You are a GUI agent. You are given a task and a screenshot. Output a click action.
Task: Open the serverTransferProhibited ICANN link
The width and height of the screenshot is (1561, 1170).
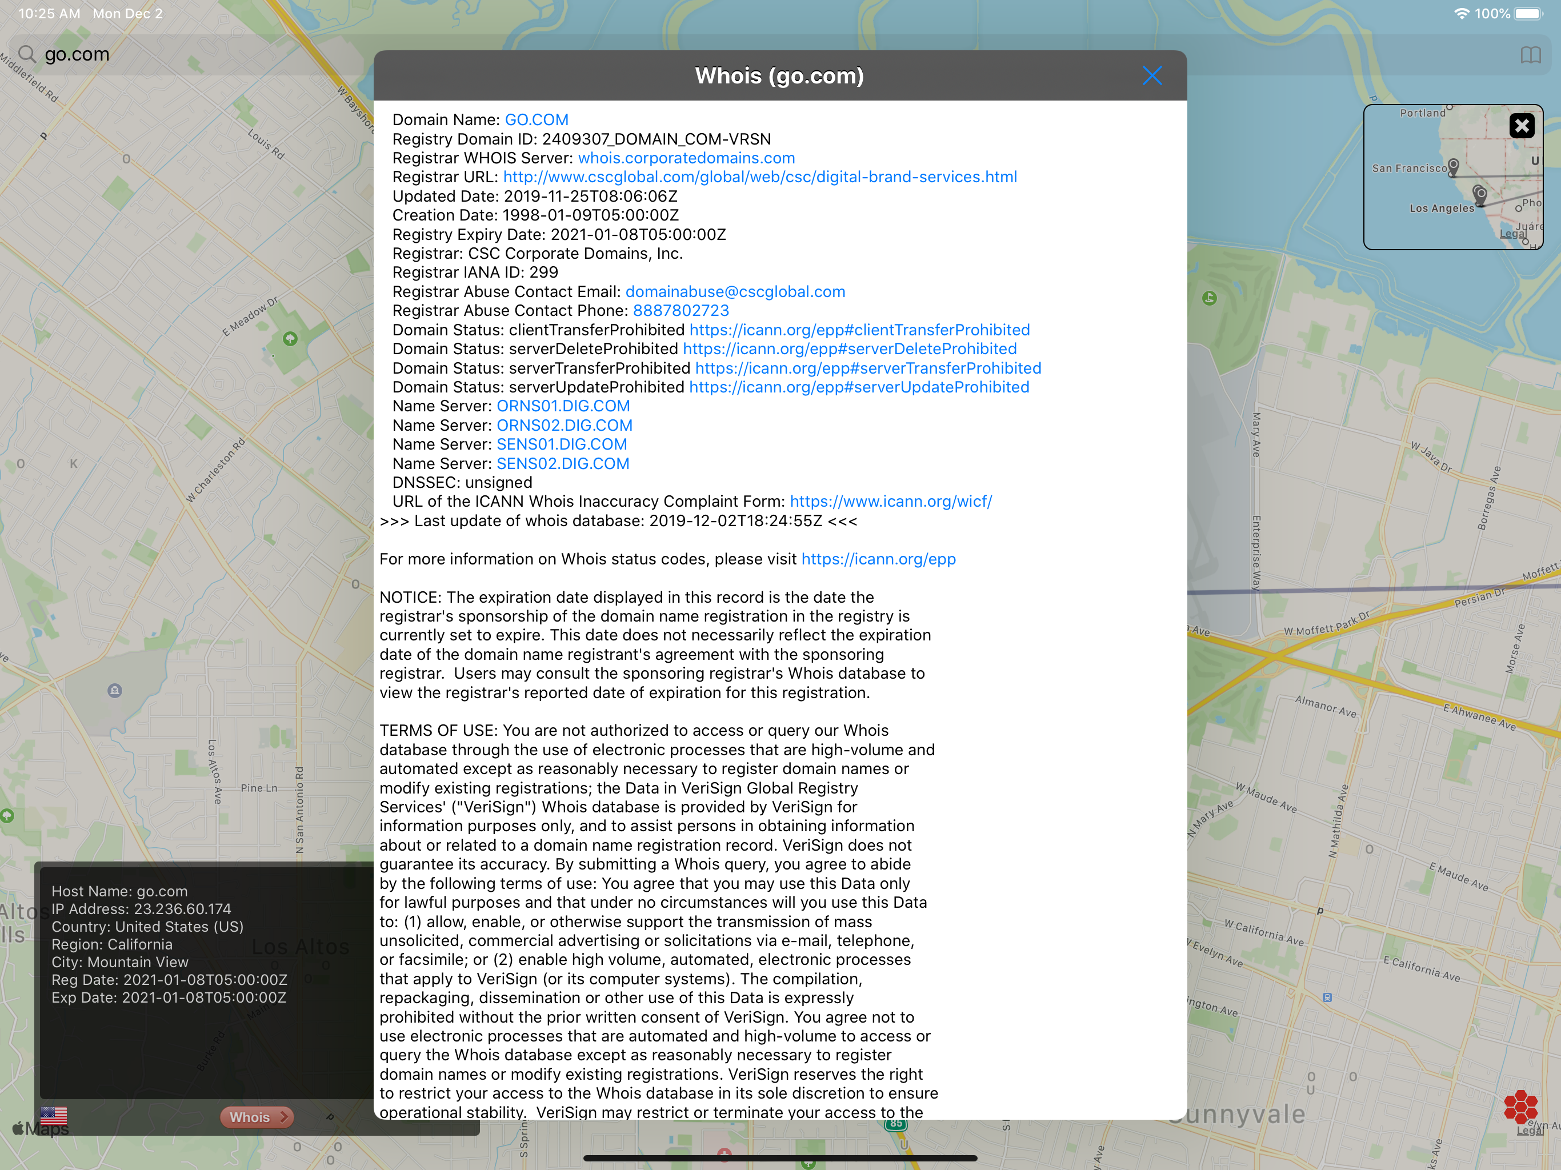pyautogui.click(x=868, y=368)
